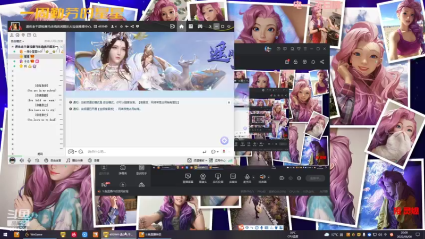Image resolution: width=425 pixels, height=239 pixels.
Task: Open the 493949 YY taskbar item
Action: point(118,234)
